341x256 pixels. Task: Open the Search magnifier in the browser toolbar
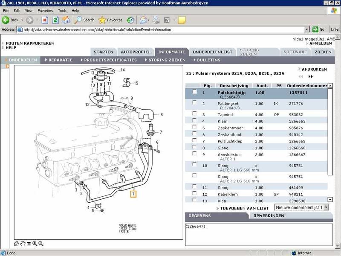pos(84,20)
